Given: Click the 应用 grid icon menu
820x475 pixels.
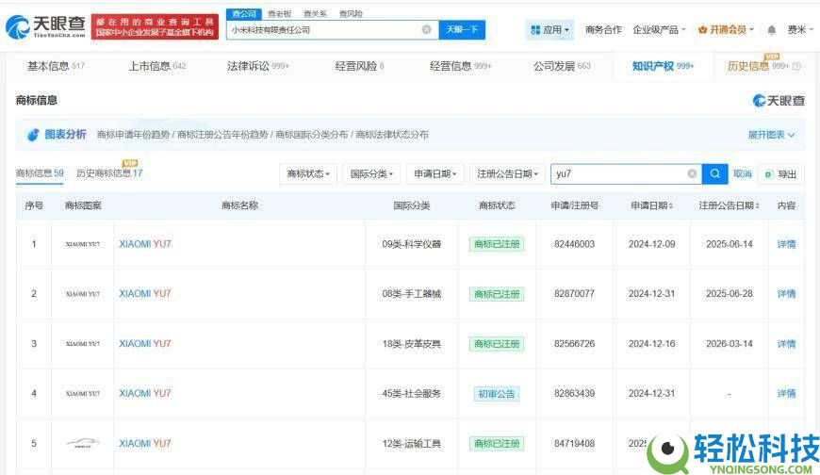Looking at the screenshot, I should pyautogui.click(x=549, y=30).
